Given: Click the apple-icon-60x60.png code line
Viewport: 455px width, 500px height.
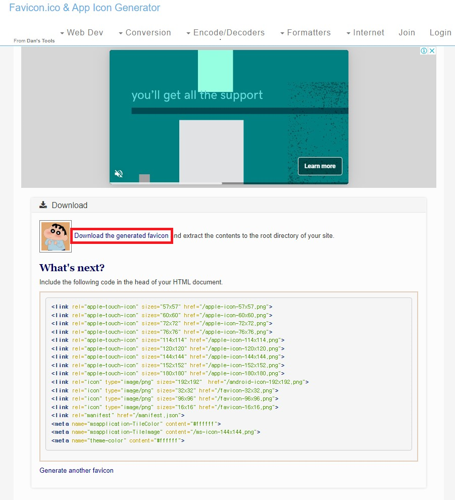Looking at the screenshot, I should [162, 315].
